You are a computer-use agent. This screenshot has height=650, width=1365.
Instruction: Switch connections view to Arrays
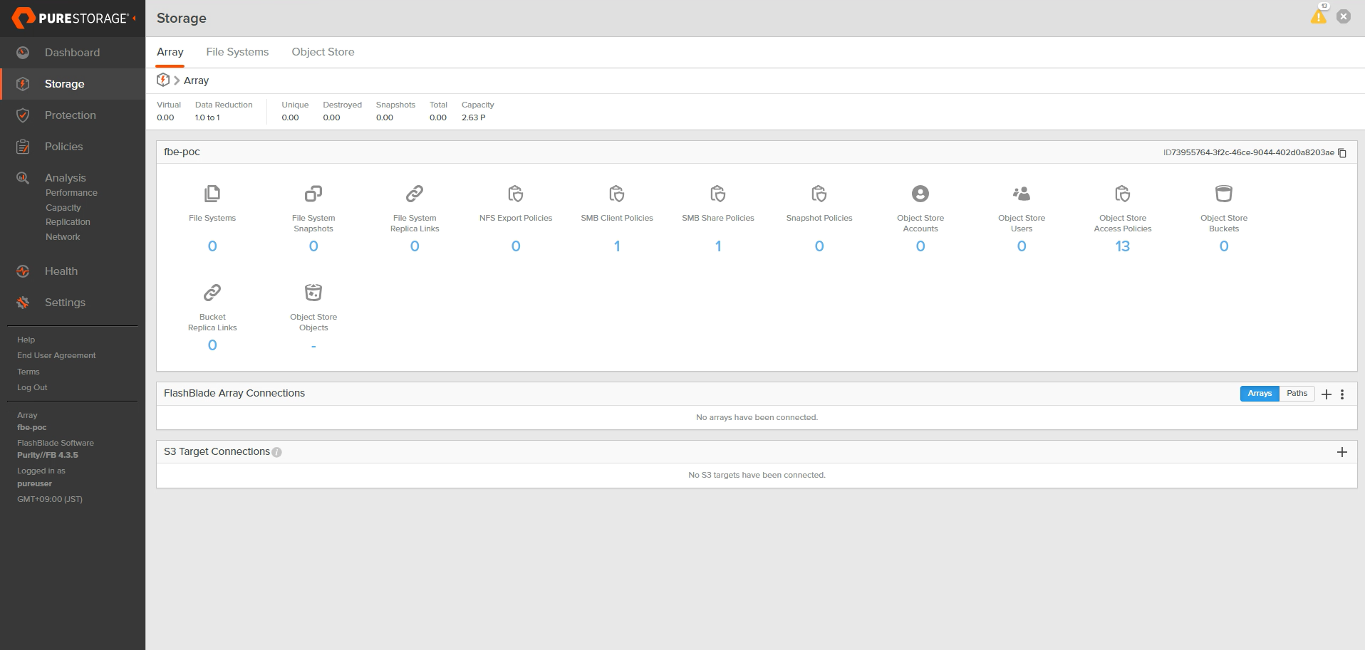pos(1260,394)
